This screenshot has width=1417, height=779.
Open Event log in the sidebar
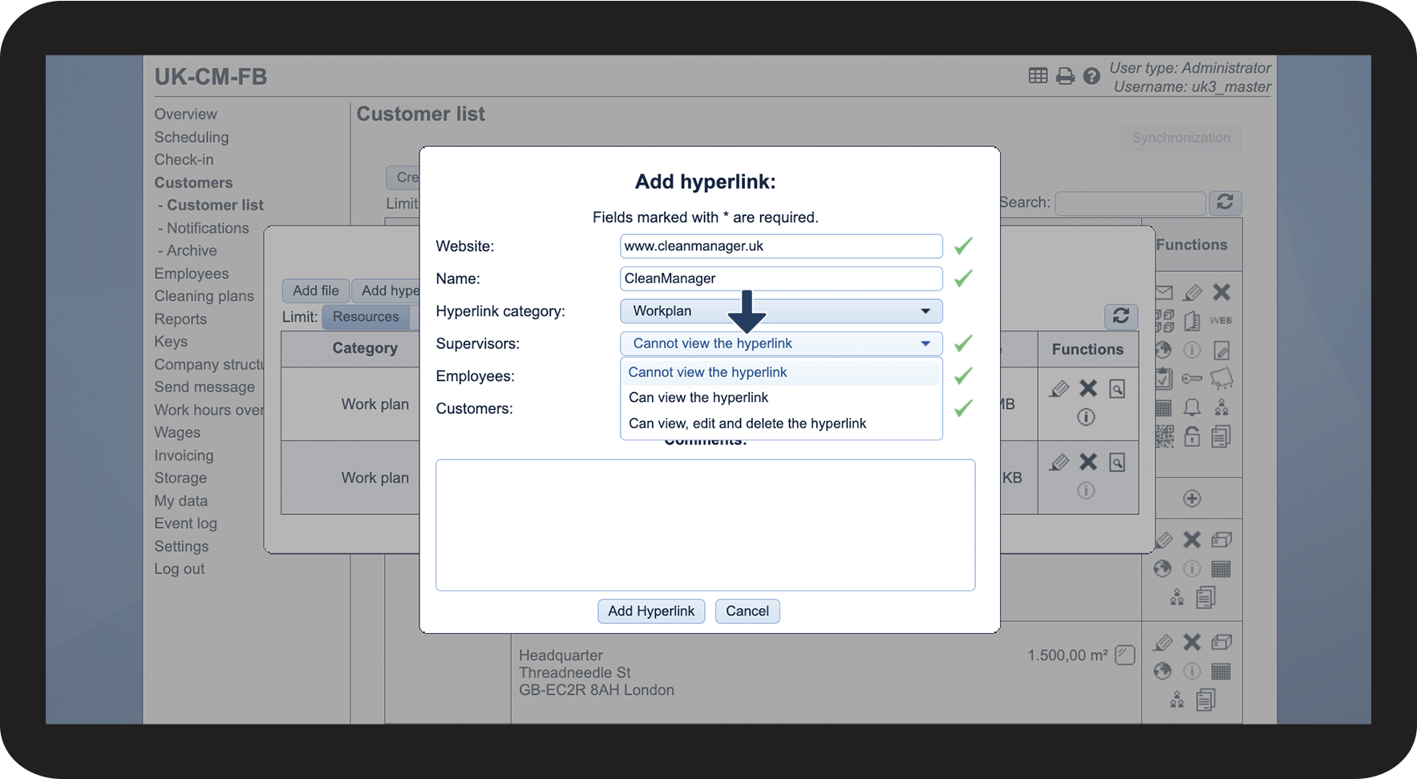tap(185, 524)
